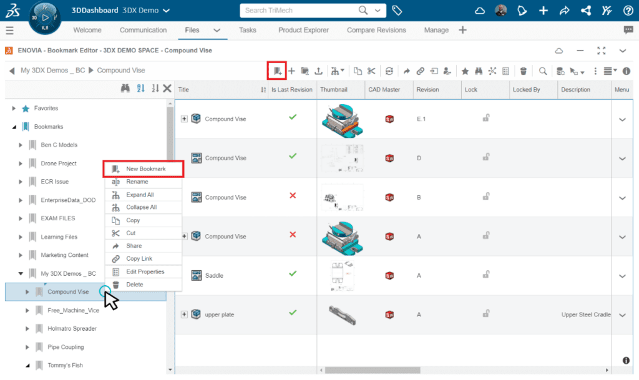The image size is (639, 380).
Task: Select Delete in context menu
Action: [143, 285]
